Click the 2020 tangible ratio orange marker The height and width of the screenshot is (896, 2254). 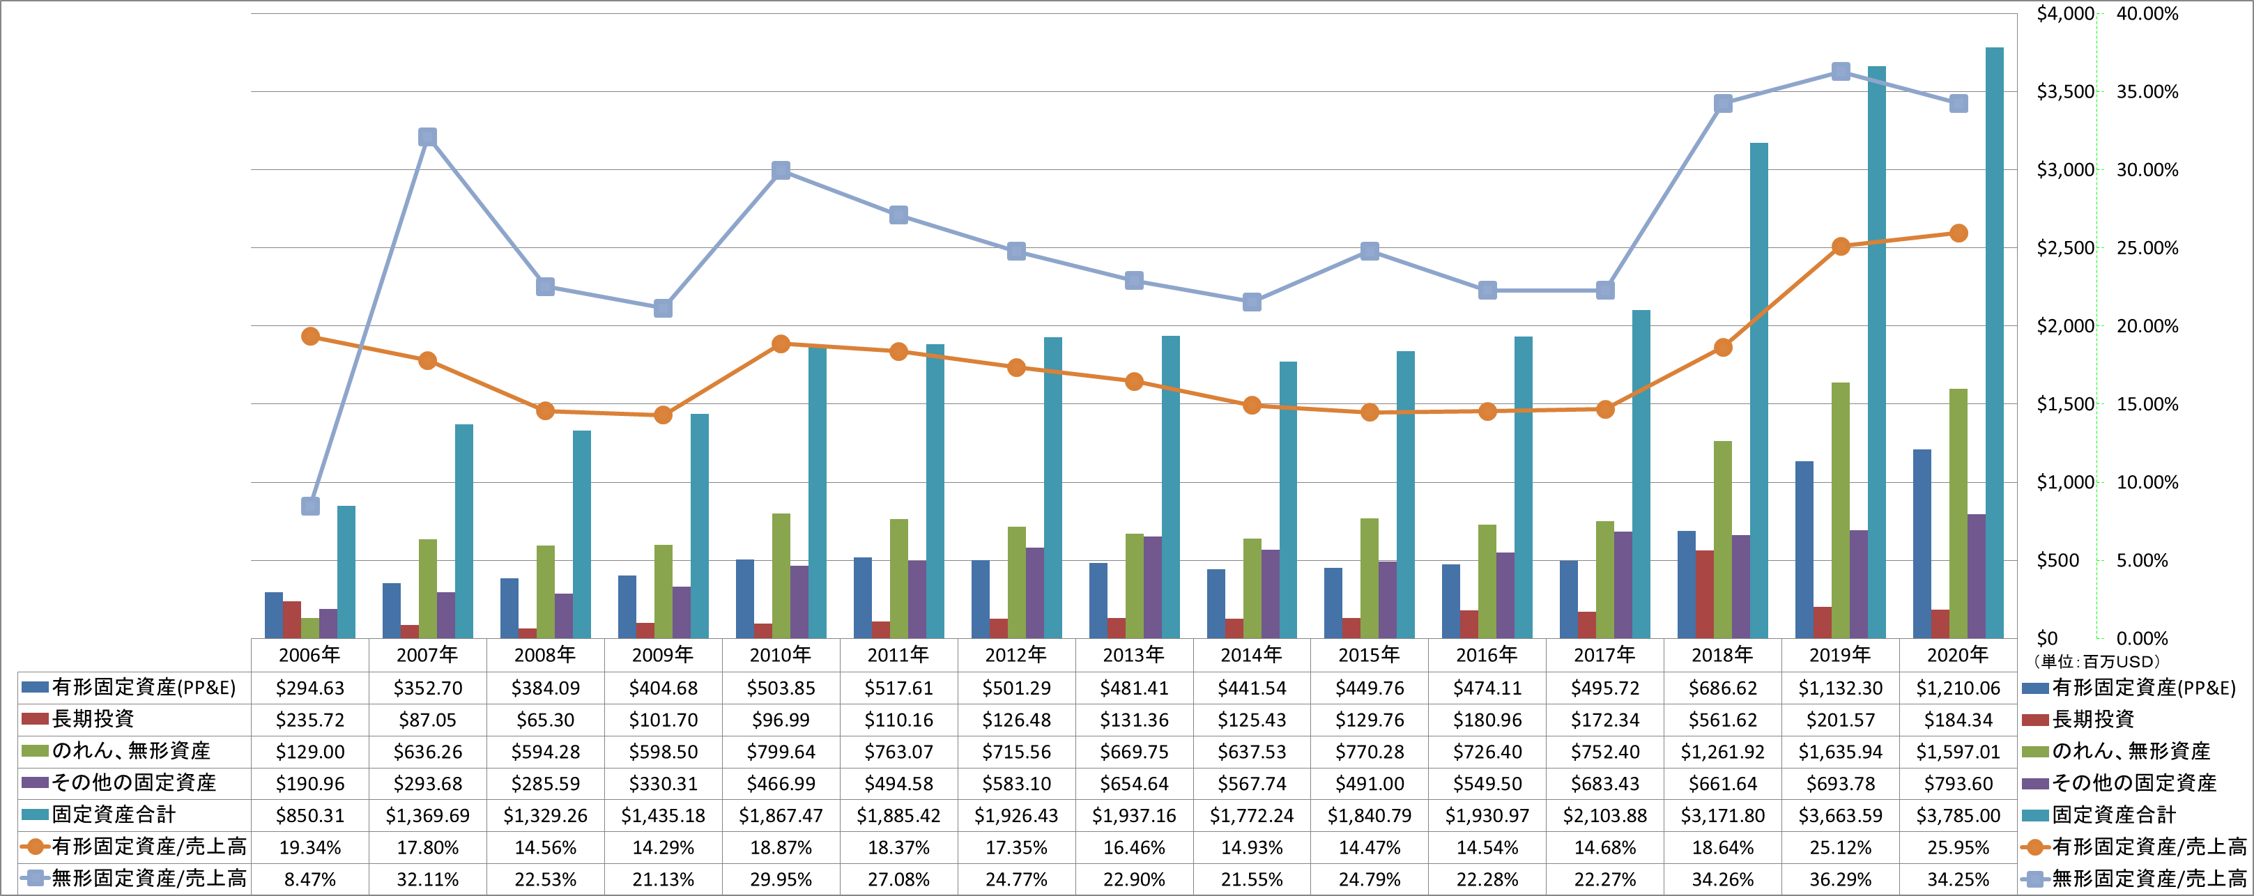pos(1958,233)
